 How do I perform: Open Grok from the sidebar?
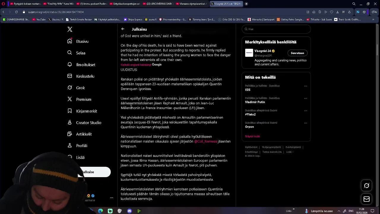76,88
